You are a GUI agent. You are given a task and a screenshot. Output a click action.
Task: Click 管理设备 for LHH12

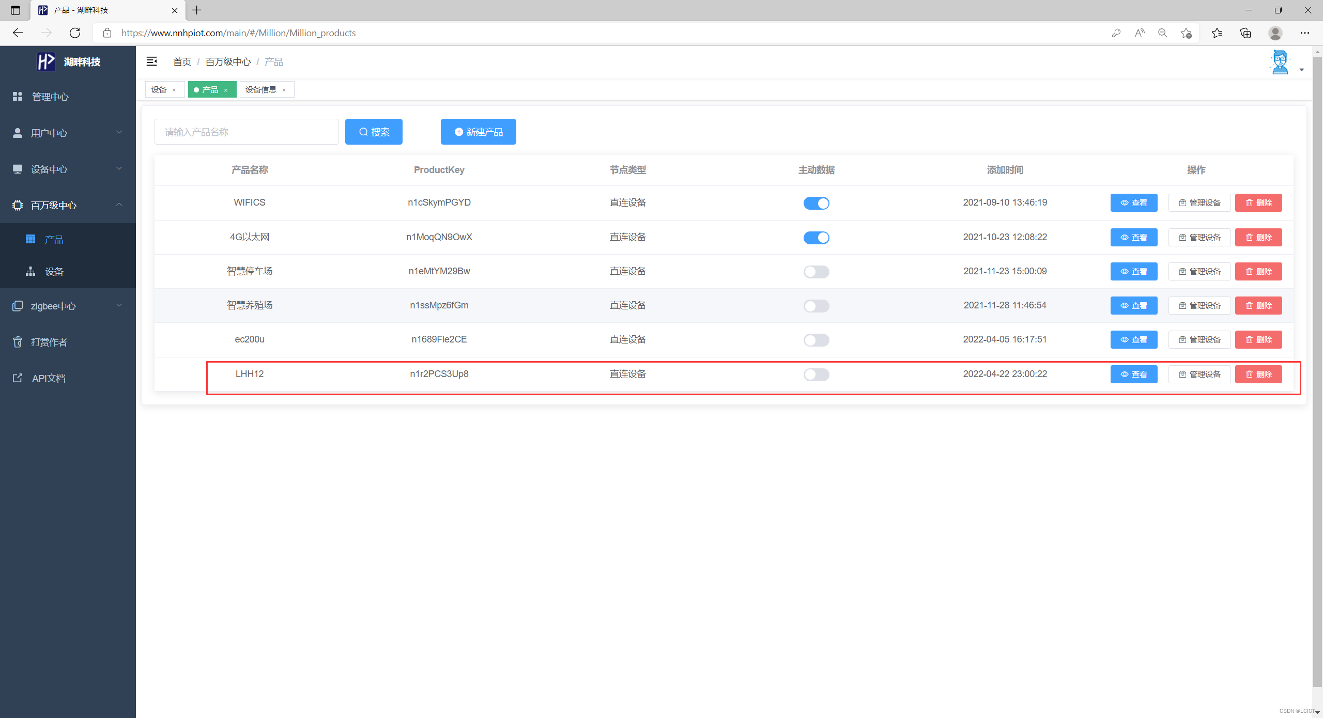[x=1199, y=374]
